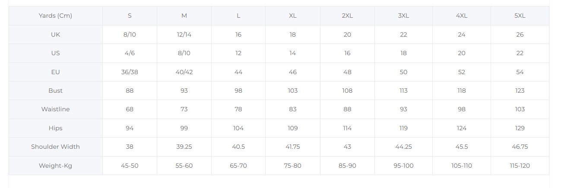Click the US size 4/6 cell

pos(130,53)
